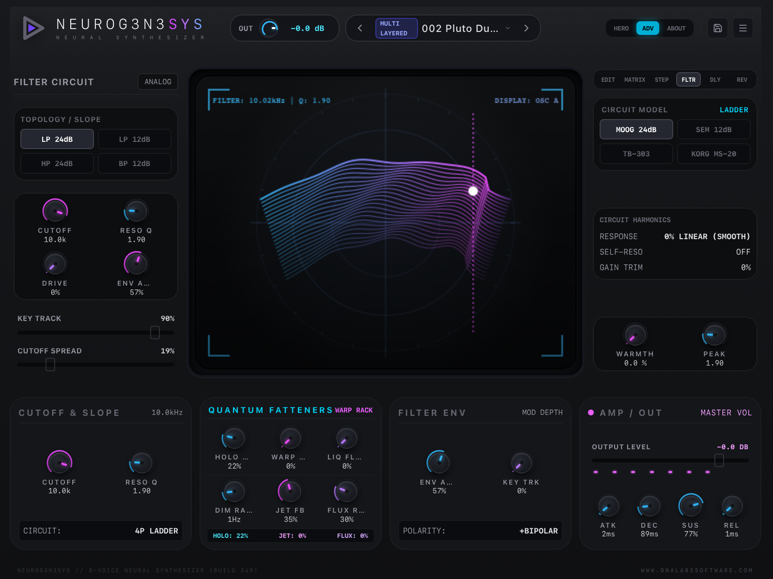Change the RESPONSE Linear (Smooth) value
The image size is (773, 579).
coord(707,237)
